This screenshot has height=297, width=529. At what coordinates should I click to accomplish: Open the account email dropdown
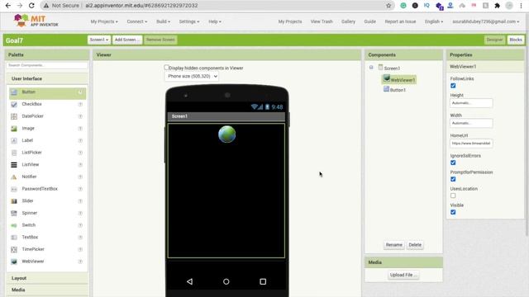pos(486,21)
